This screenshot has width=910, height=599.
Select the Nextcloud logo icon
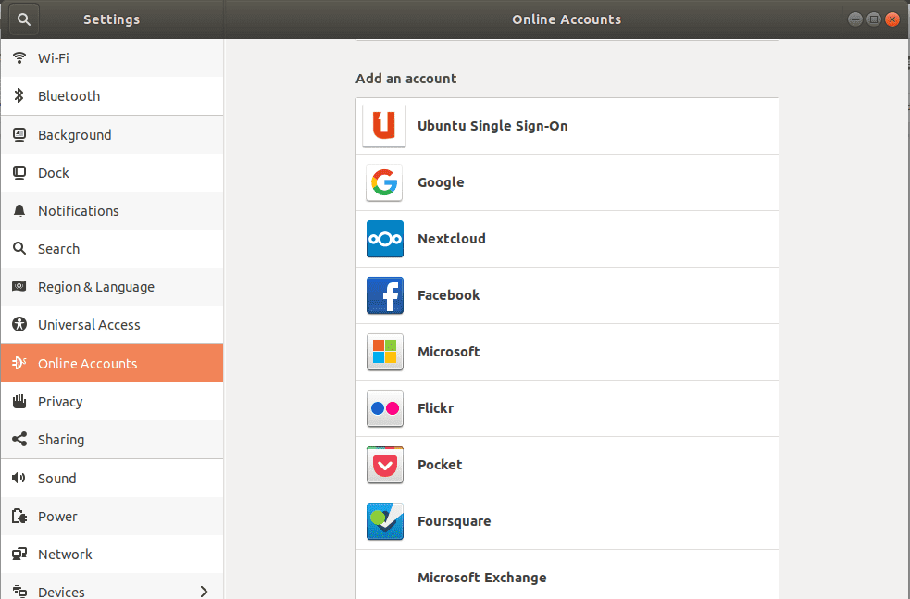tap(384, 239)
